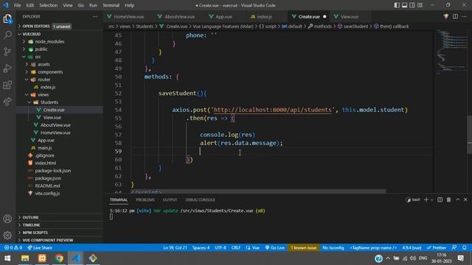The height and width of the screenshot is (265, 472).
Task: Switch to the PROBLEMS panel tab
Action: pos(145,199)
